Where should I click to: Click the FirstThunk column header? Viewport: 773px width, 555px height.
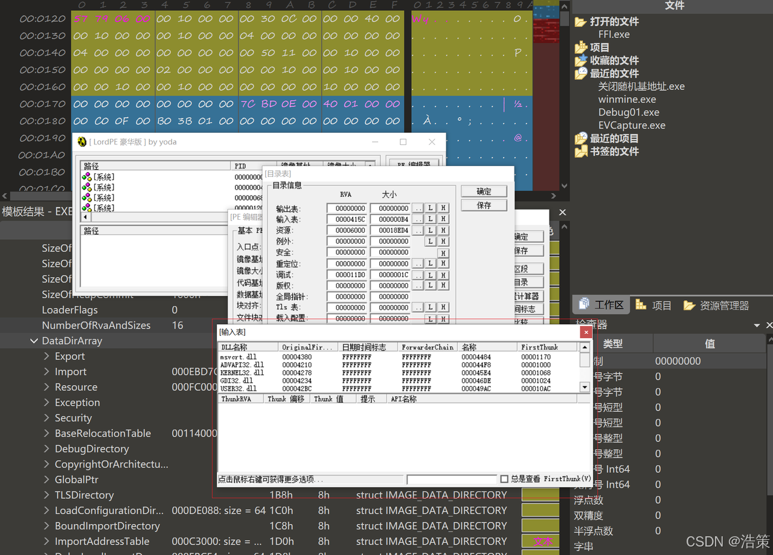(x=548, y=347)
